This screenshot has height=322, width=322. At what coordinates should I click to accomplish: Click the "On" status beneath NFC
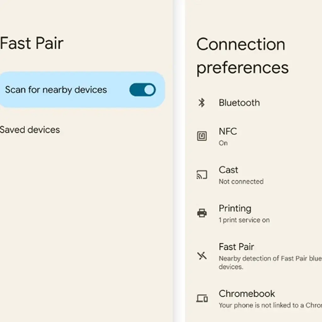(223, 143)
